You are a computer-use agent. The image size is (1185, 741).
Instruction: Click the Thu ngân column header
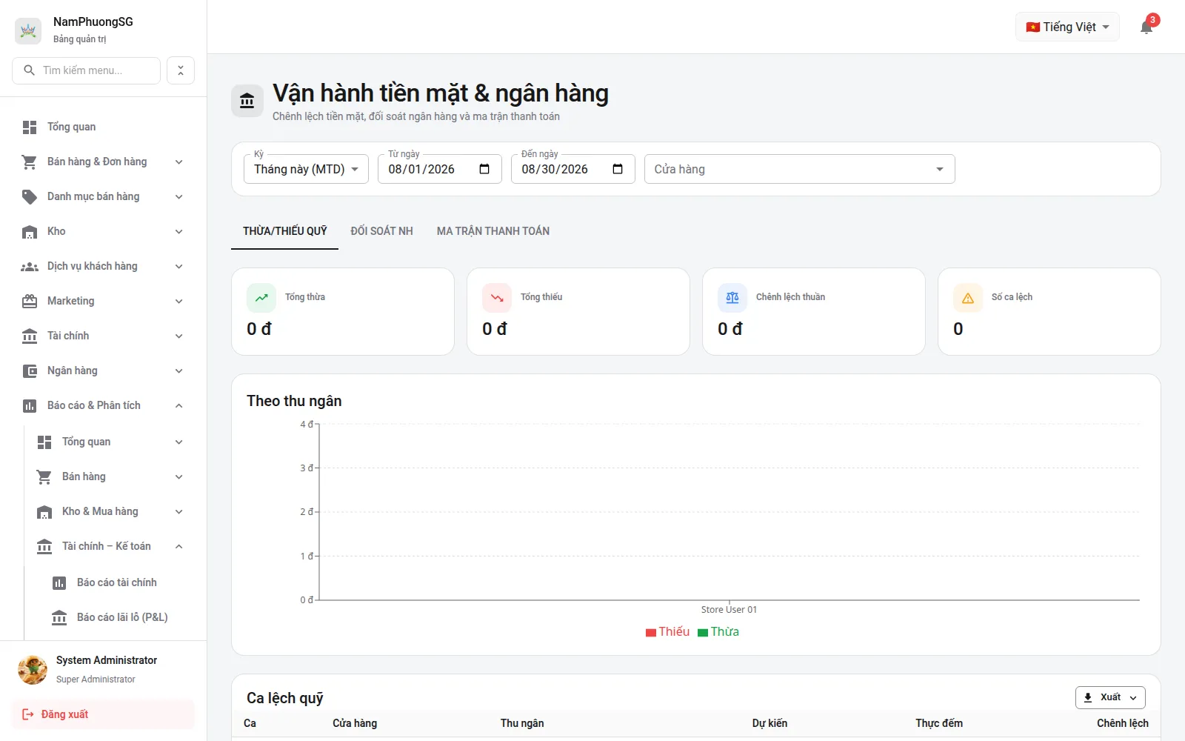pyautogui.click(x=521, y=723)
